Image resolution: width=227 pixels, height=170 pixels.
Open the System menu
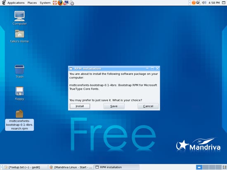pos(45,3)
